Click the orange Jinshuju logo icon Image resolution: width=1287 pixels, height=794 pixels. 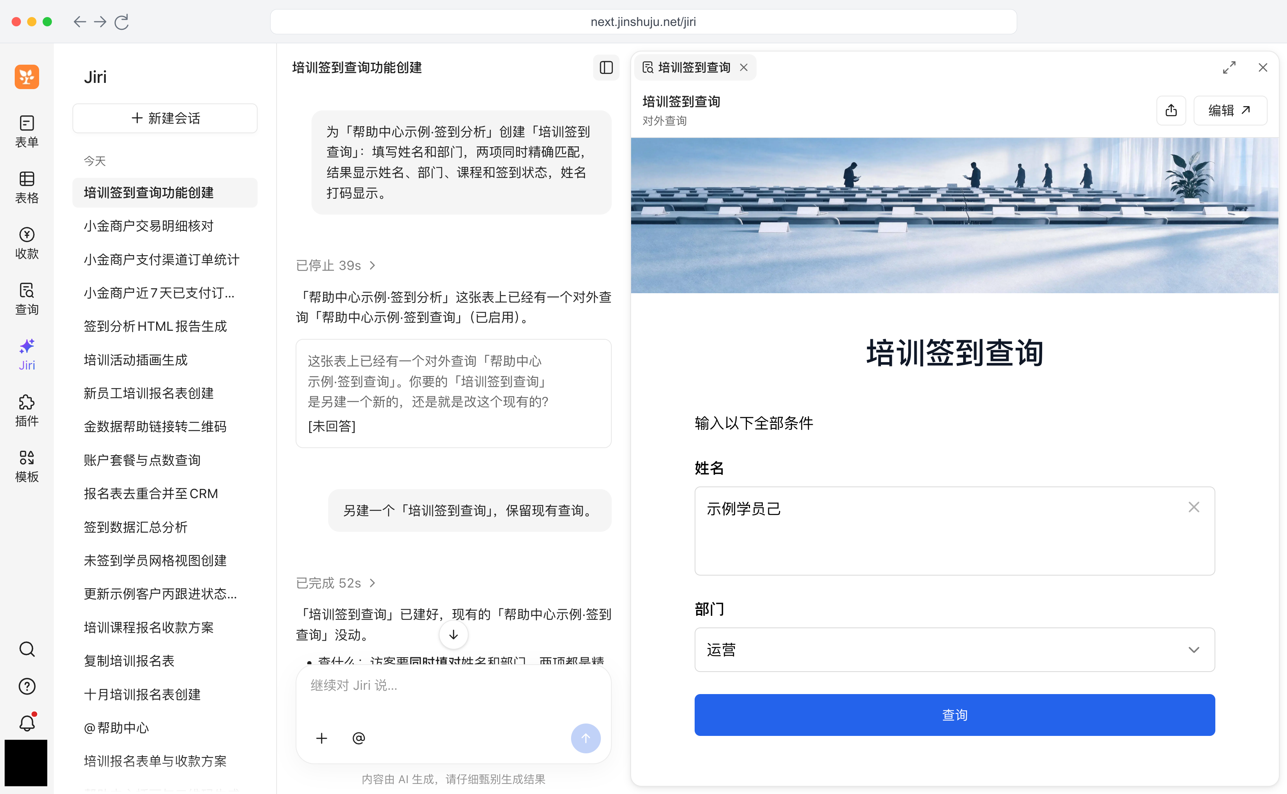pos(27,77)
